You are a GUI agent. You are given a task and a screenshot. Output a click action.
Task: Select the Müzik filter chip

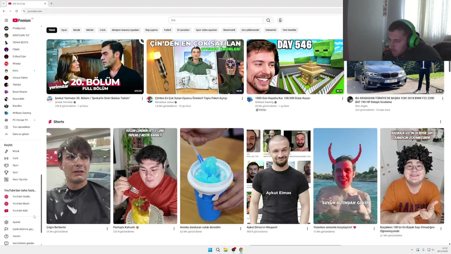point(76,30)
